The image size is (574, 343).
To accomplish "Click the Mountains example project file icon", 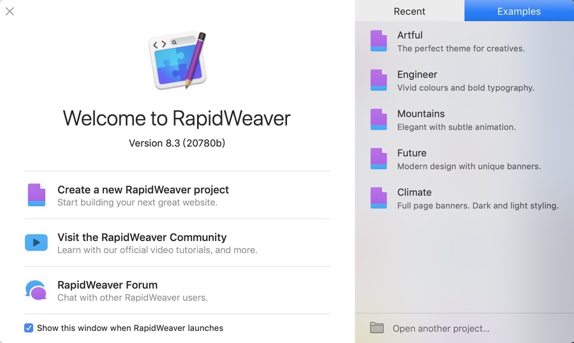I will point(379,119).
